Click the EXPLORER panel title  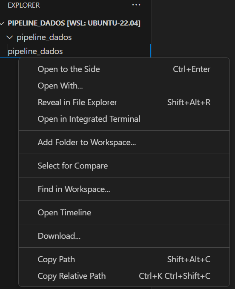tap(24, 5)
